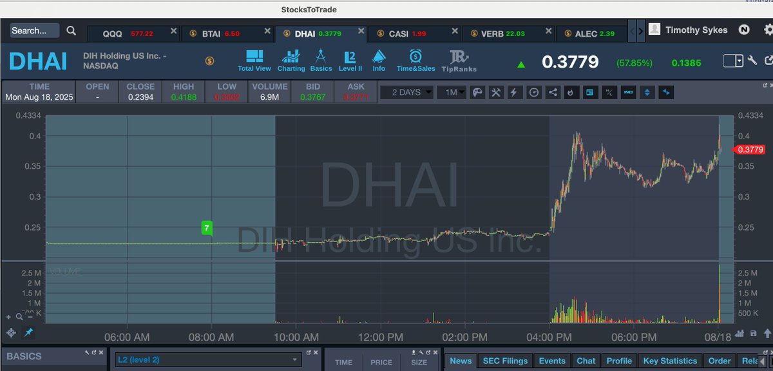Click the CLOSE 0.2394 cell
Viewport: 773px width, 371px height.
pyautogui.click(x=140, y=91)
